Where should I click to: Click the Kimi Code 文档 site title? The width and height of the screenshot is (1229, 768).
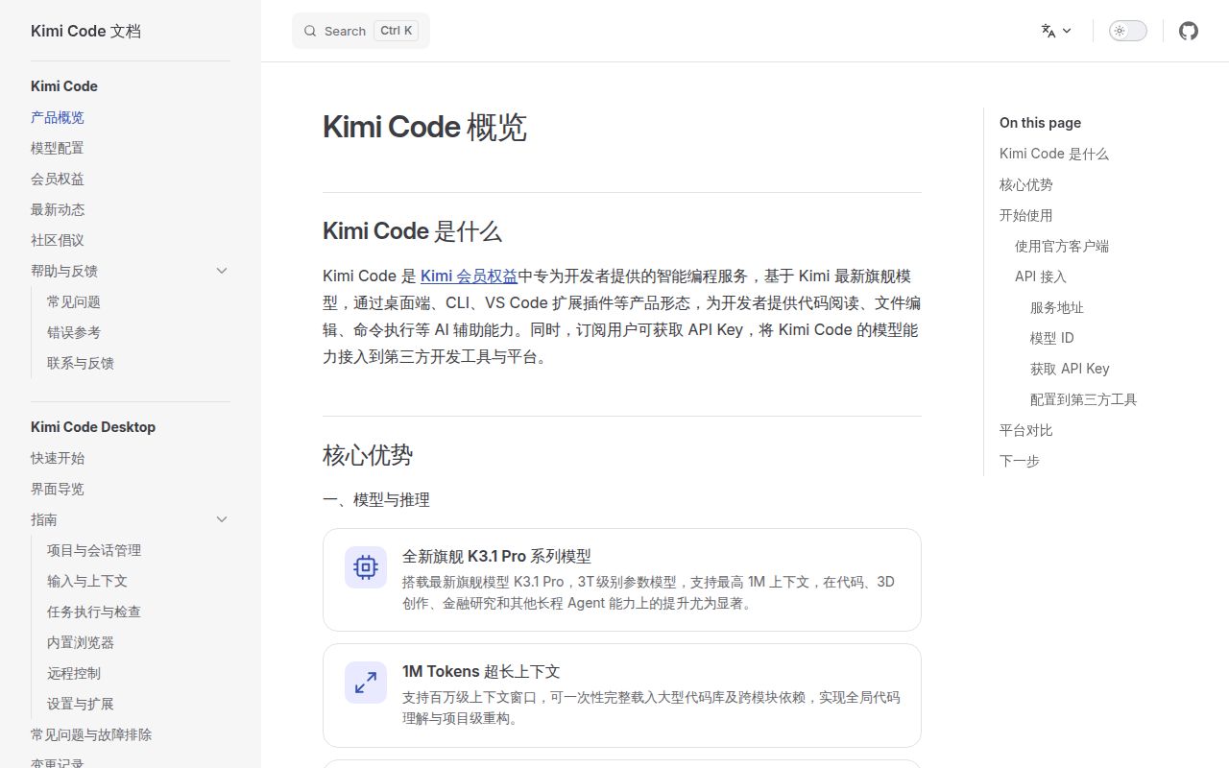coord(85,31)
